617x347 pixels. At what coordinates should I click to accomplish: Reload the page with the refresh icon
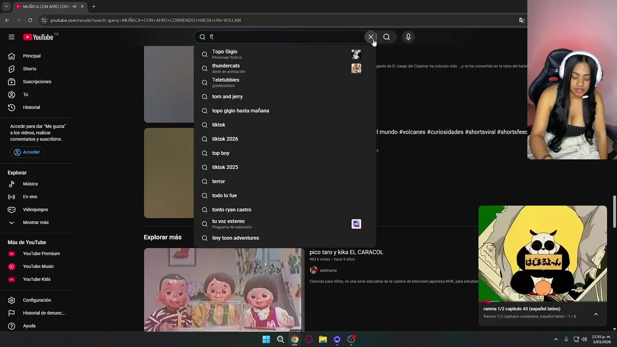click(30, 20)
